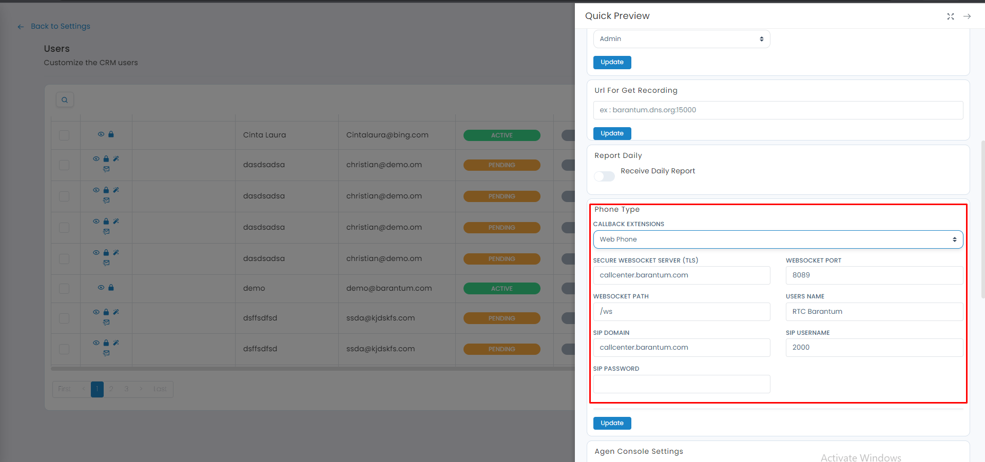The width and height of the screenshot is (985, 462).
Task: Jump to First page in pagination
Action: coord(64,389)
